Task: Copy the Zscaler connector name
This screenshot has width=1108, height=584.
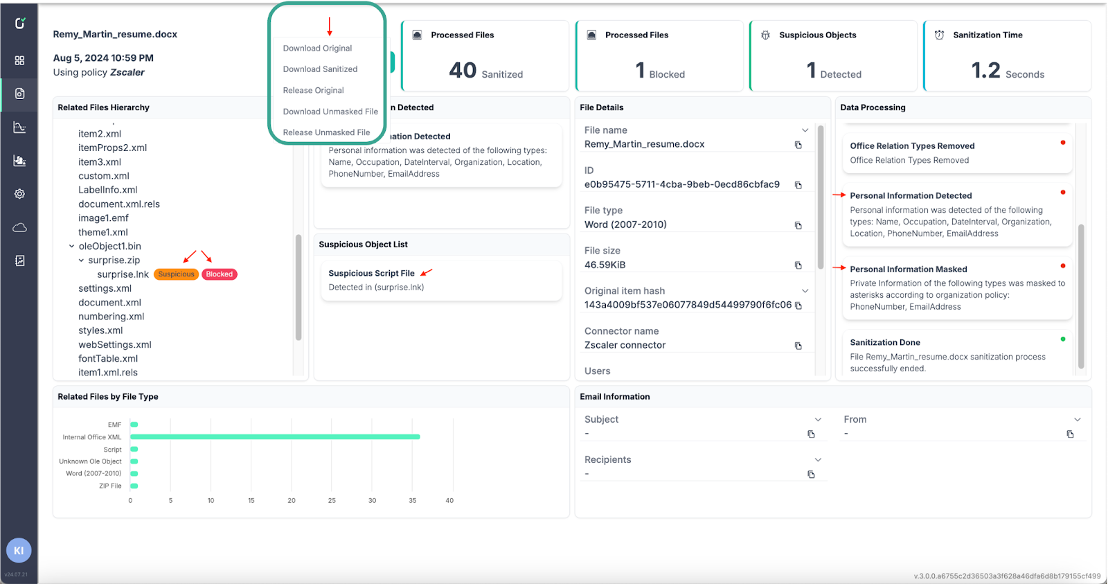Action: pyautogui.click(x=798, y=346)
